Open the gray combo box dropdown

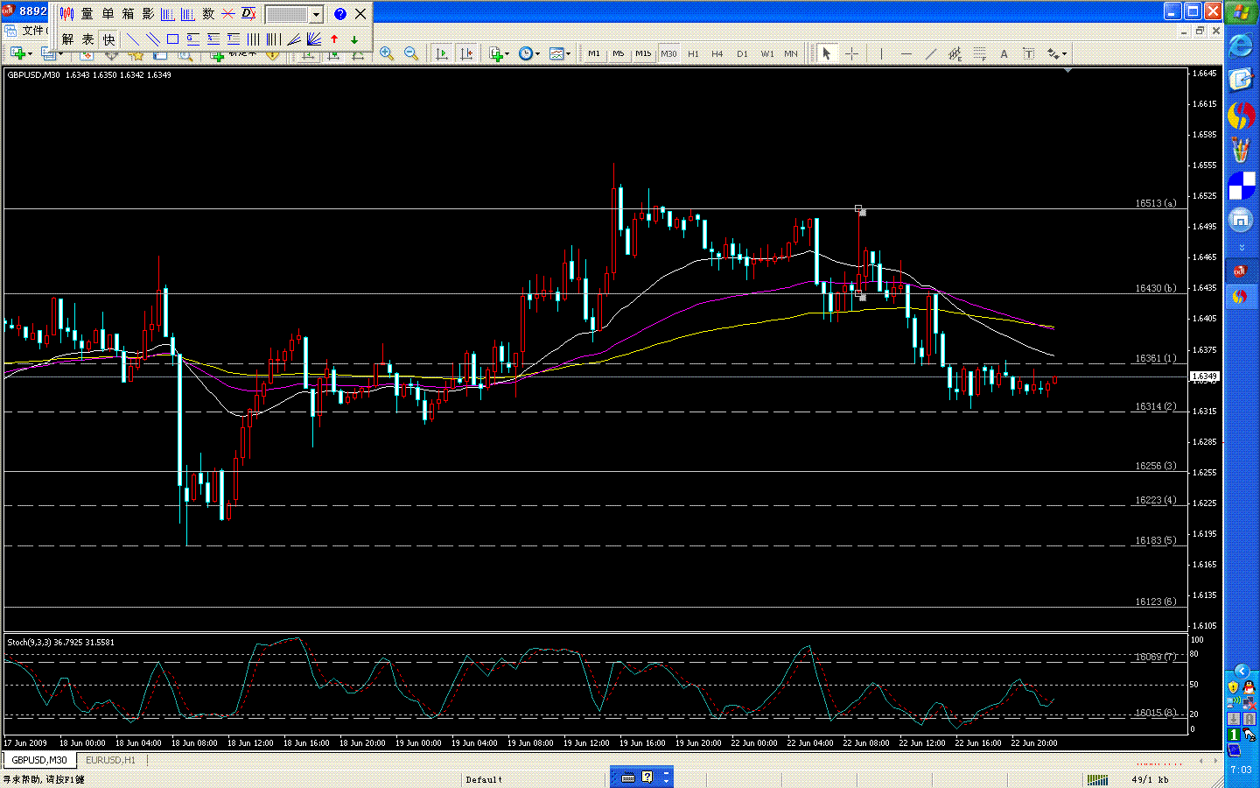316,15
